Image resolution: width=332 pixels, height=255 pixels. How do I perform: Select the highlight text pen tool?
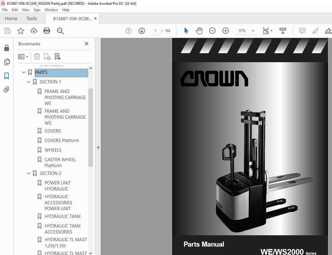[315, 31]
